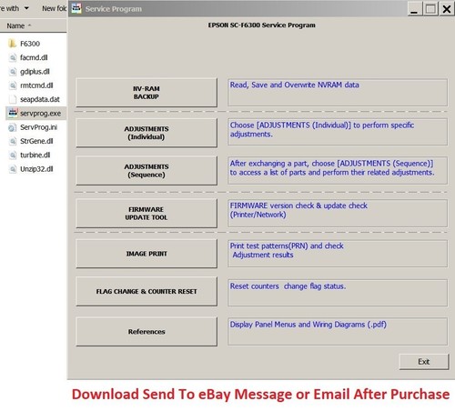Open ADJUSTMENTS (Sequence) menu

point(147,171)
